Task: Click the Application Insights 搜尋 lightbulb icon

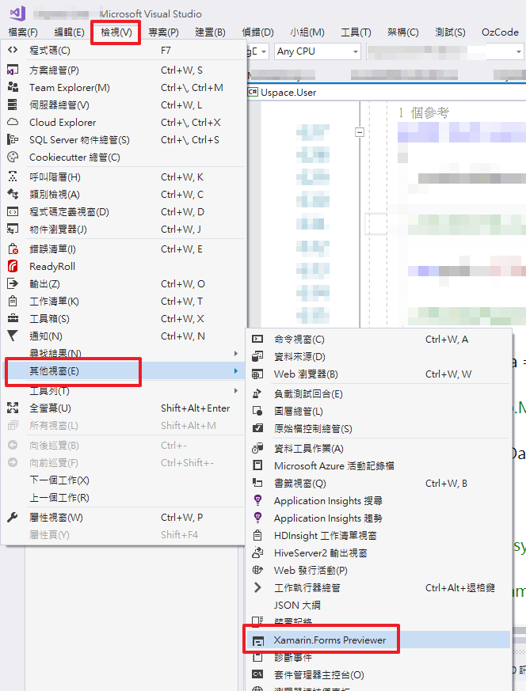Action: click(258, 500)
